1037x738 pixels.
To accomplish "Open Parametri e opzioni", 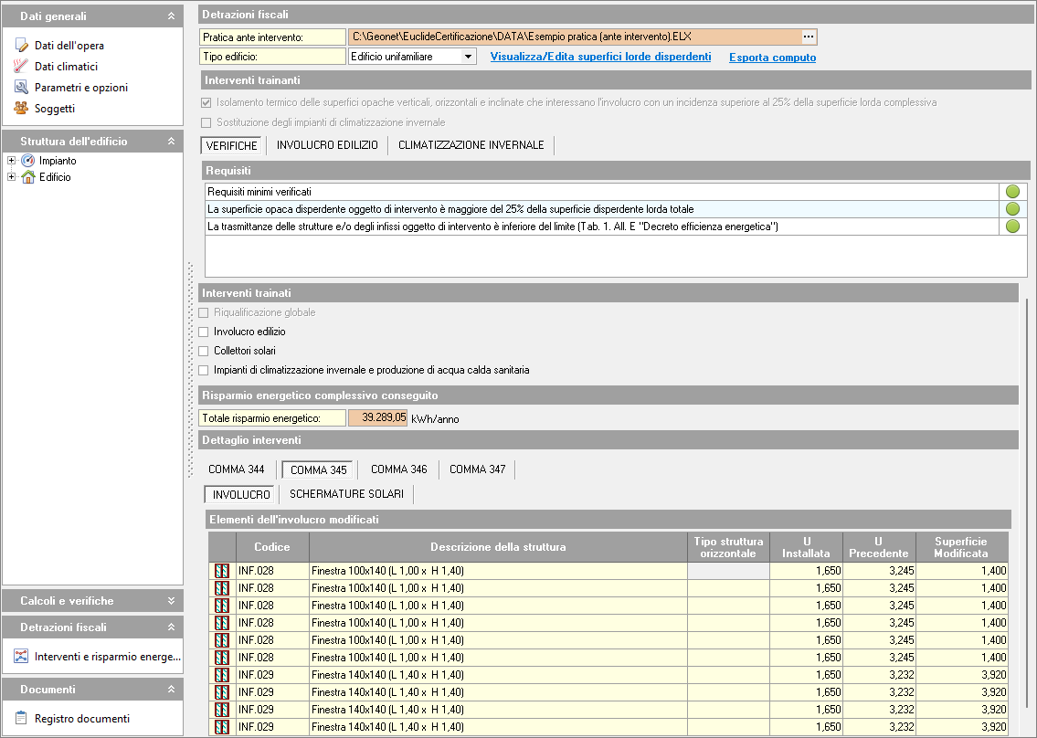I will pyautogui.click(x=80, y=88).
